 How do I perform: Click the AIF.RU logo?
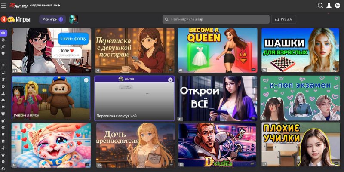[18, 6]
